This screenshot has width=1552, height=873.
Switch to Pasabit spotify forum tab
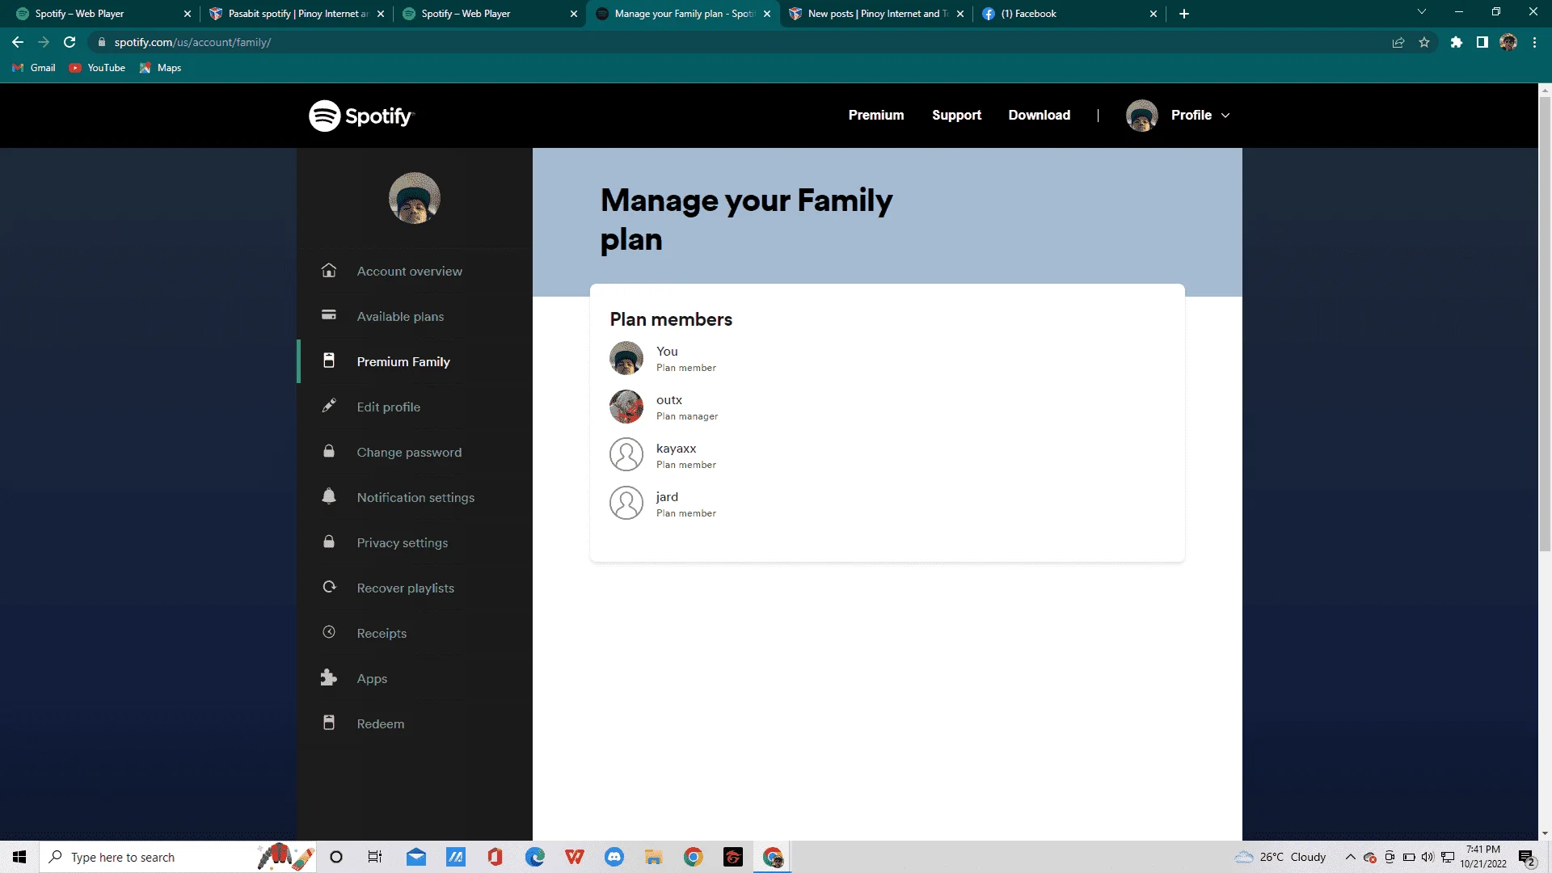[x=295, y=14]
